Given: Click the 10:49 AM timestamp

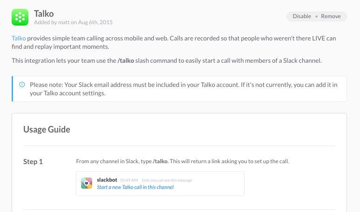Looking at the screenshot, I should click(x=129, y=180).
